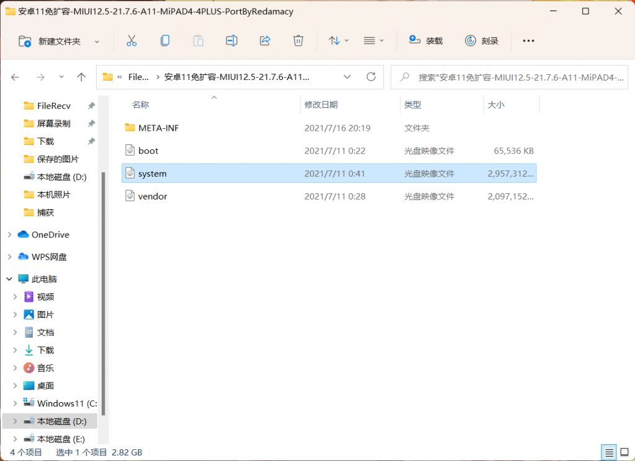Click the Delete trash can icon
Viewport: 635px width, 461px height.
(x=298, y=41)
